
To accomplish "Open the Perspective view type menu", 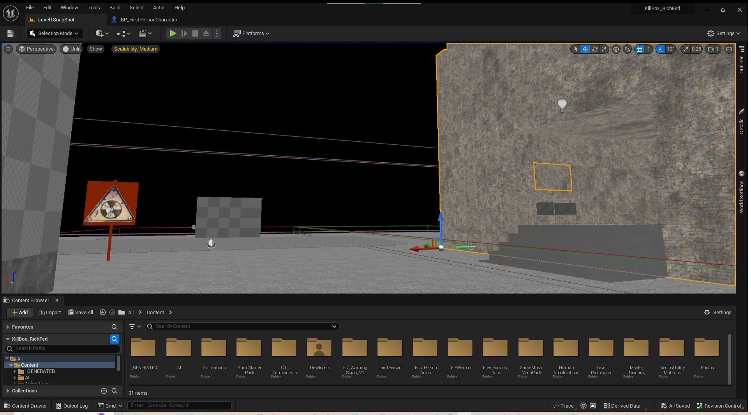I will point(36,49).
